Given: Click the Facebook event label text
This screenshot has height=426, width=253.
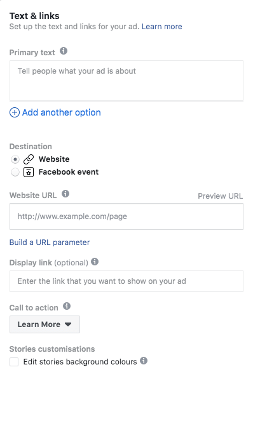Looking at the screenshot, I should click(x=69, y=172).
